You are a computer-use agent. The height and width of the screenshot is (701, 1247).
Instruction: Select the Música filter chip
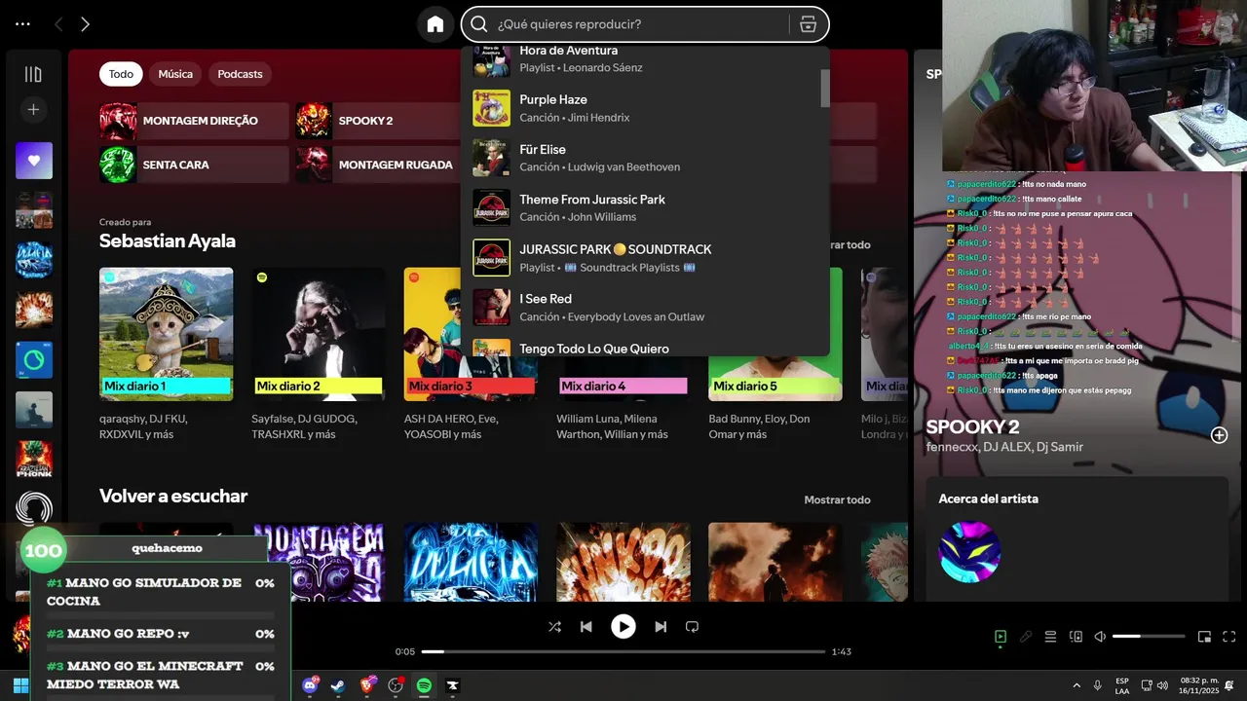coord(175,74)
